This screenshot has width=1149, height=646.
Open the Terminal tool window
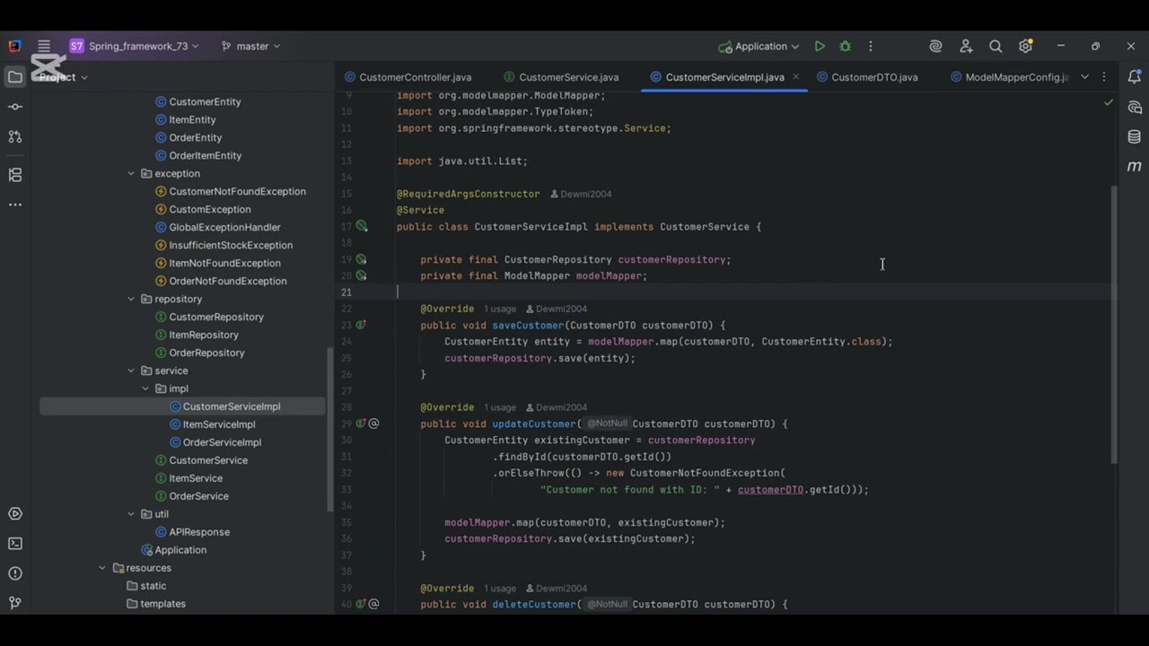[15, 544]
